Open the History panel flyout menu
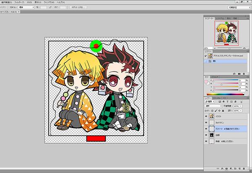Image resolution: width=252 pixels, height=173 pixels. [x=247, y=51]
